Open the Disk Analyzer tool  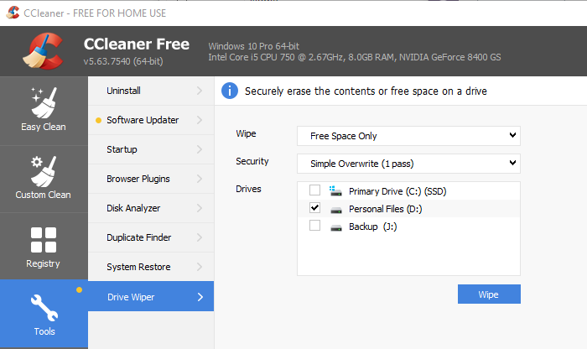133,208
